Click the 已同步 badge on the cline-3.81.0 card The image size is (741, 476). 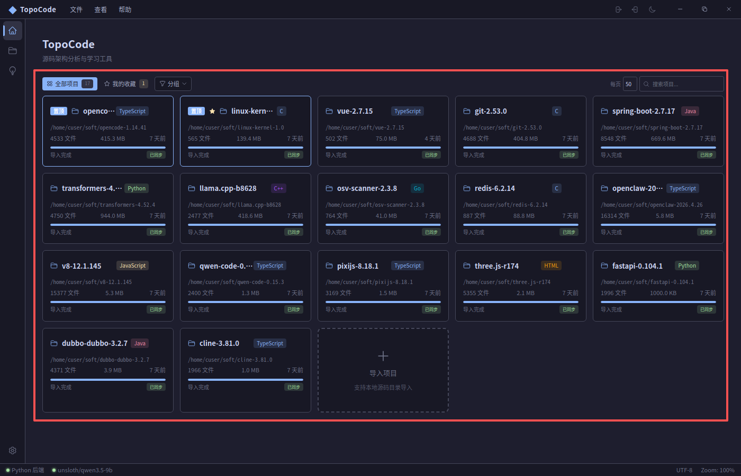(294, 387)
